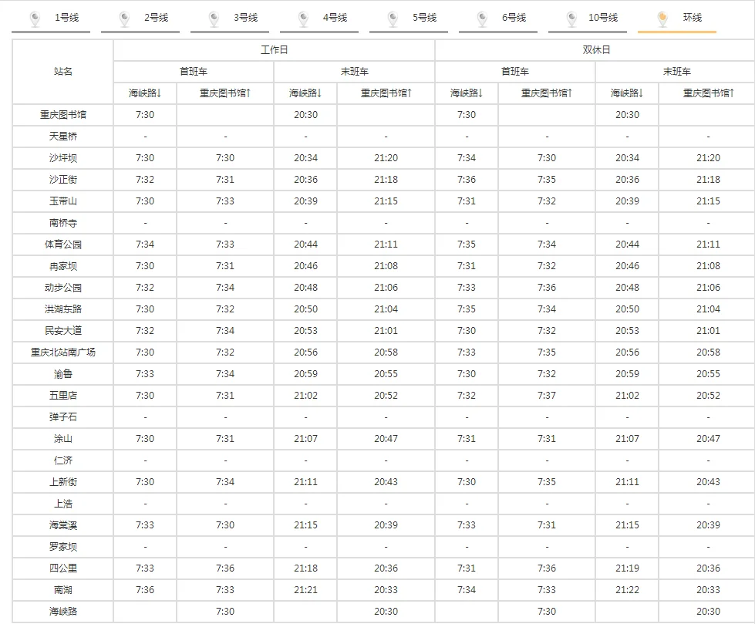
Task: Click the 21:22 time cell
Action: click(x=627, y=590)
